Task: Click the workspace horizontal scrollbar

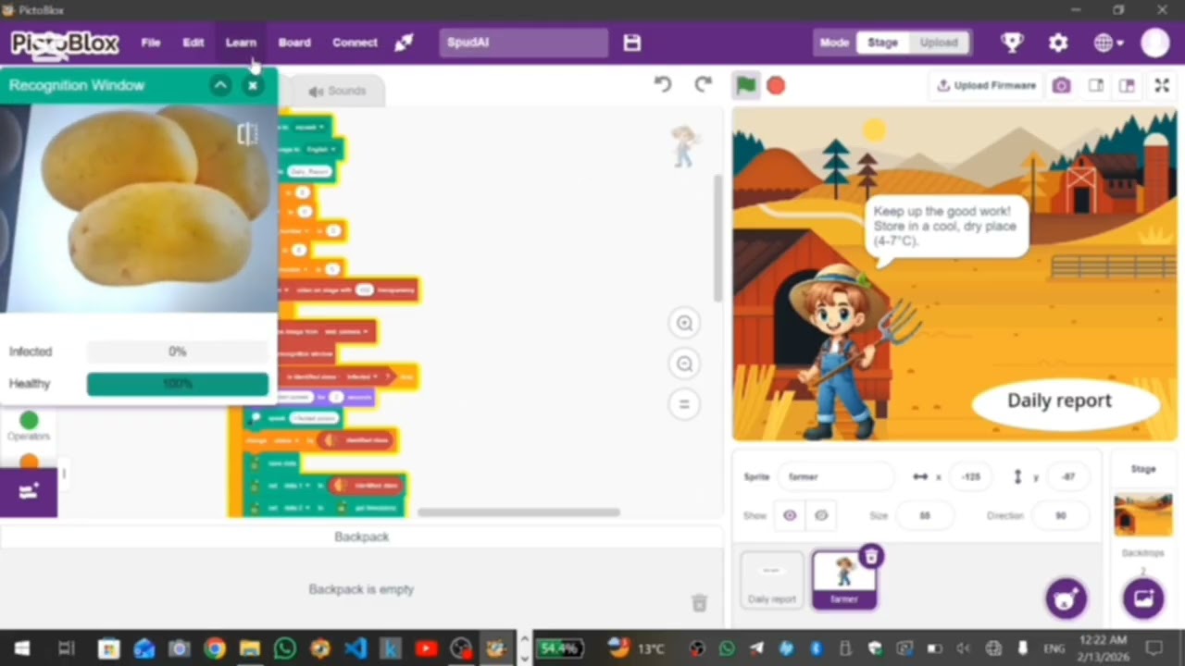Action: coord(518,512)
